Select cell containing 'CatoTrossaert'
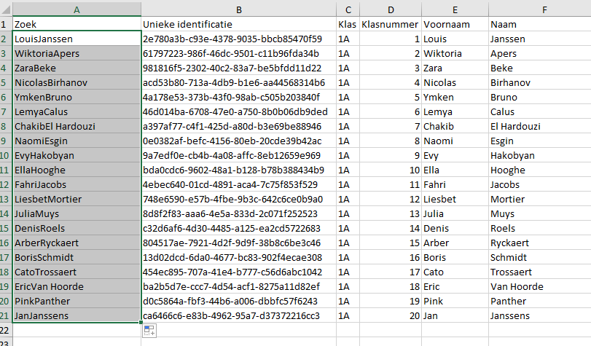 pyautogui.click(x=77, y=272)
